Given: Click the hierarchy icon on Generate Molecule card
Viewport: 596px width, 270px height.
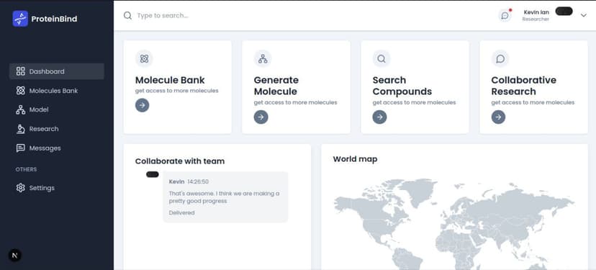Looking at the screenshot, I should 263,58.
